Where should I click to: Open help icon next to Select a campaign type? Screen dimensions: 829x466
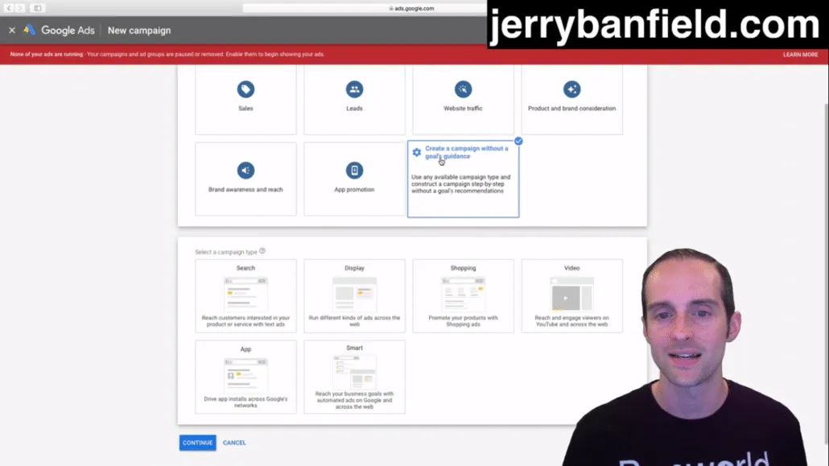click(x=262, y=251)
